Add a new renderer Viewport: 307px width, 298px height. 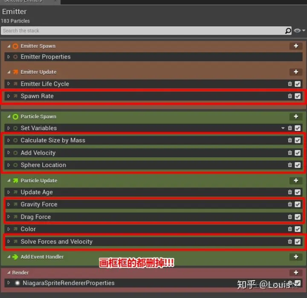point(296,272)
